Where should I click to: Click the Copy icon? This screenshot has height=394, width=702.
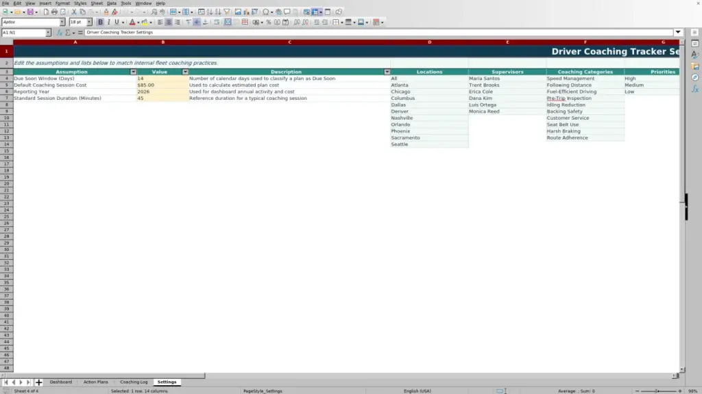pos(82,12)
